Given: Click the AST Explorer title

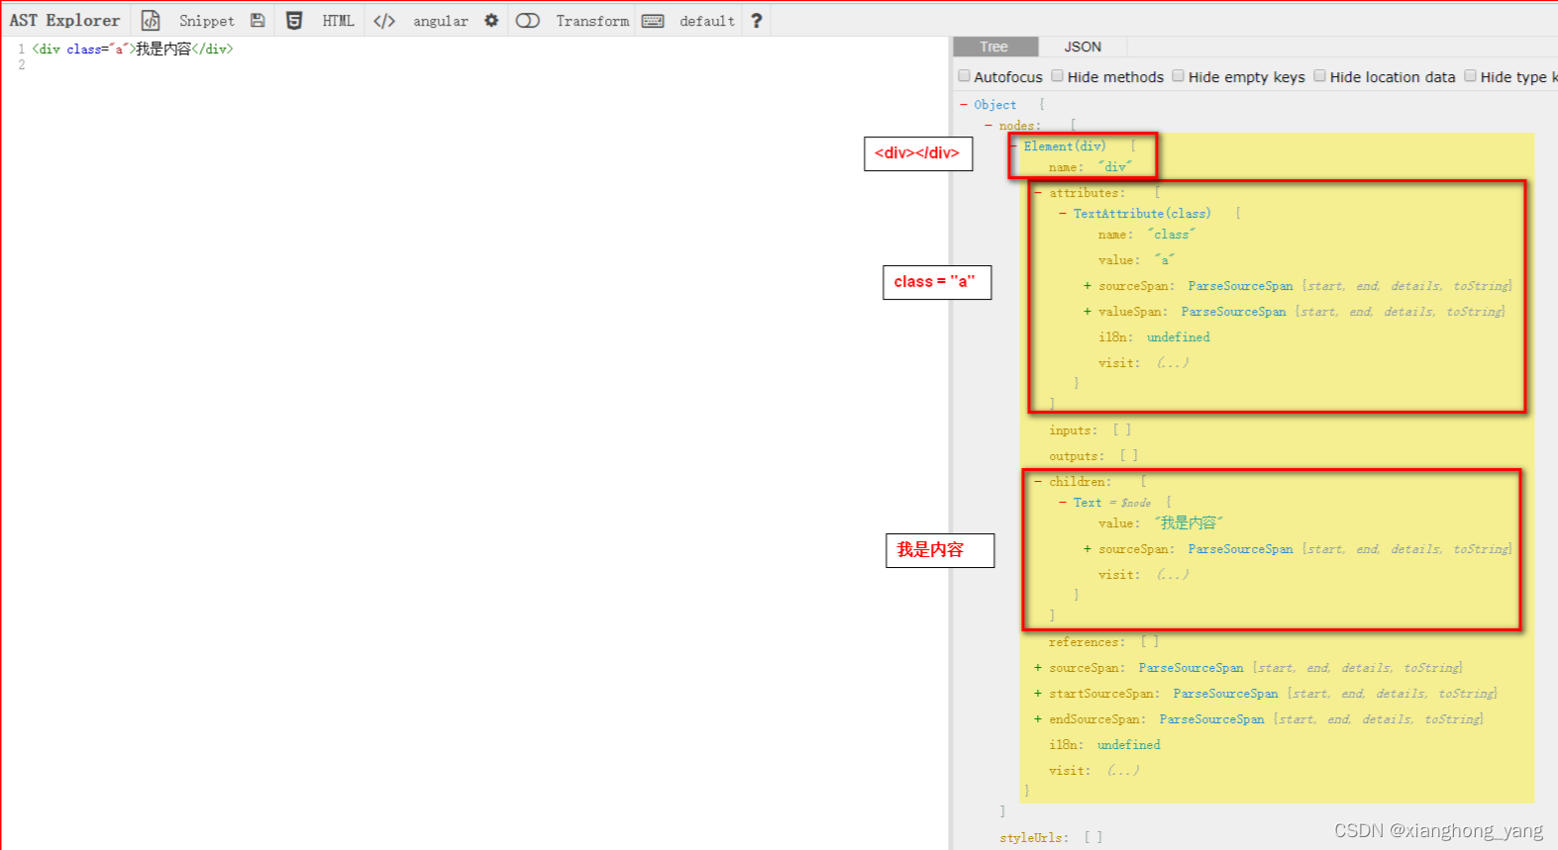Looking at the screenshot, I should 64,21.
